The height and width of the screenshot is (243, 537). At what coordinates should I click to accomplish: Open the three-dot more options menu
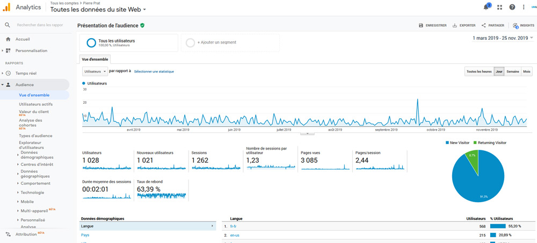(524, 7)
